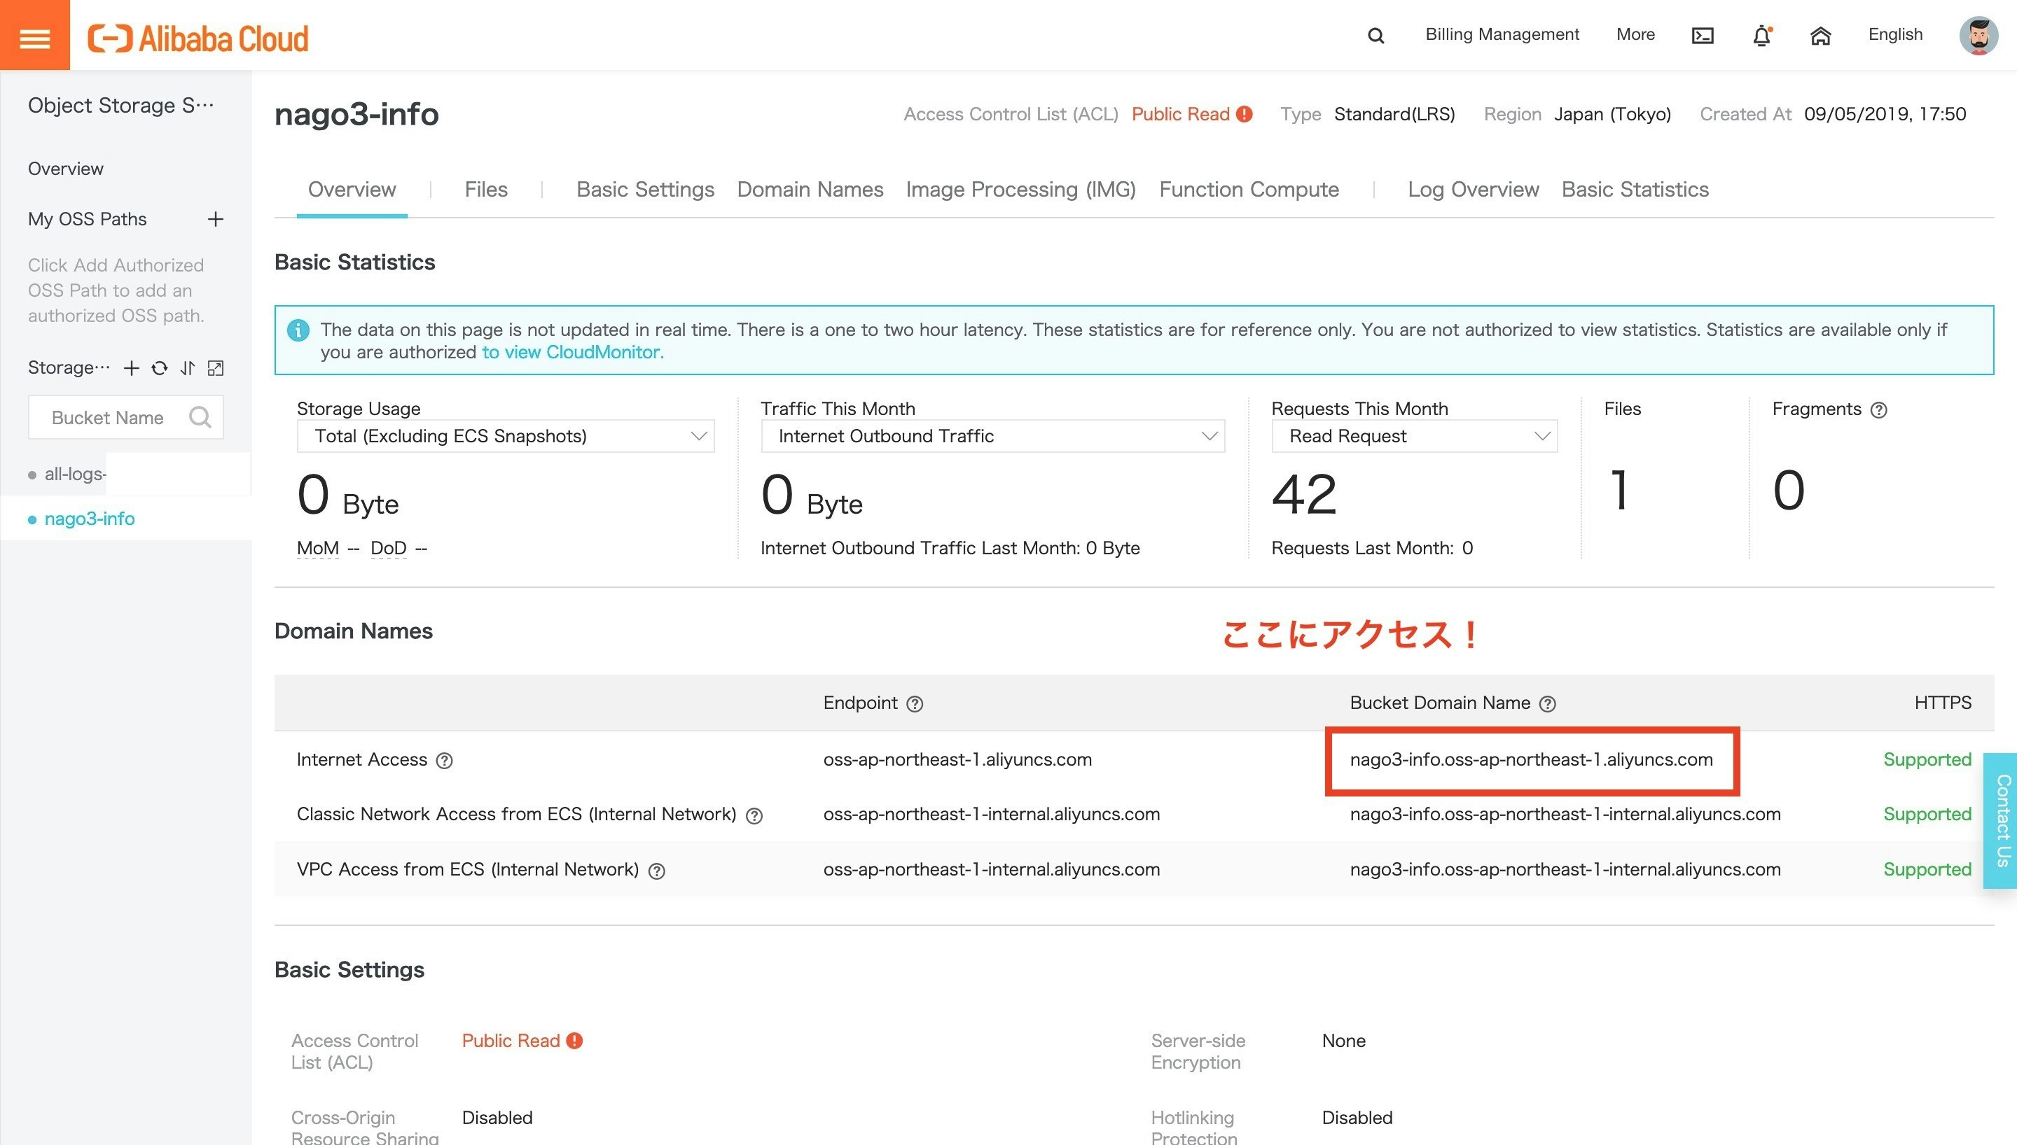Refresh the bucket list
The height and width of the screenshot is (1145, 2017).
pos(160,367)
